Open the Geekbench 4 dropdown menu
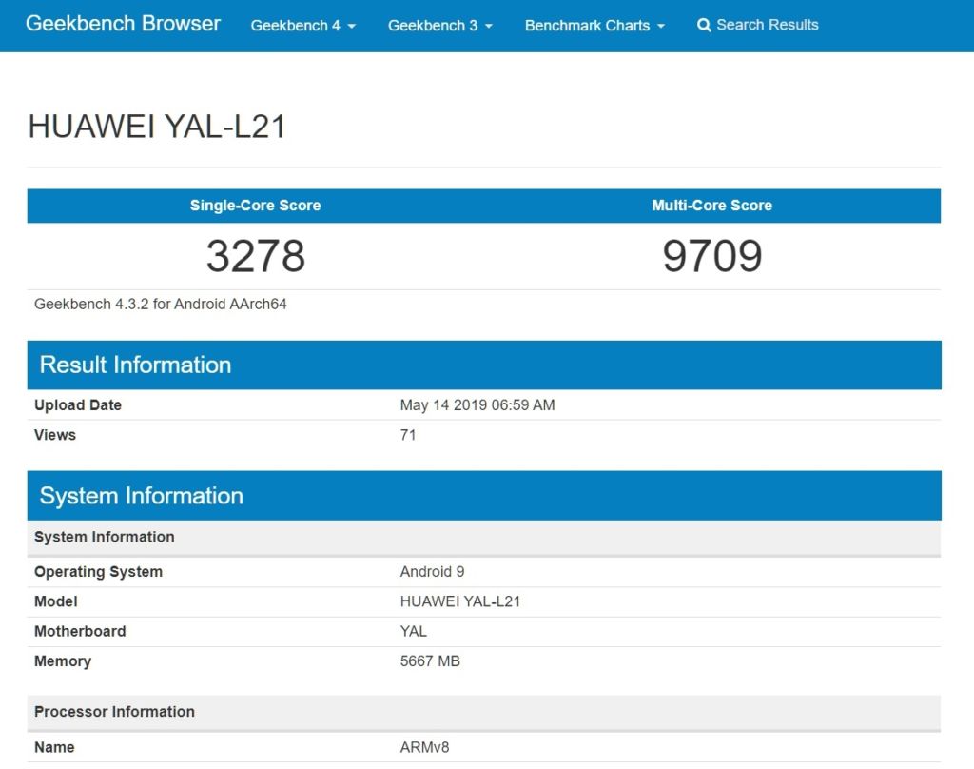Viewport: 974px width, 769px height. pyautogui.click(x=302, y=26)
